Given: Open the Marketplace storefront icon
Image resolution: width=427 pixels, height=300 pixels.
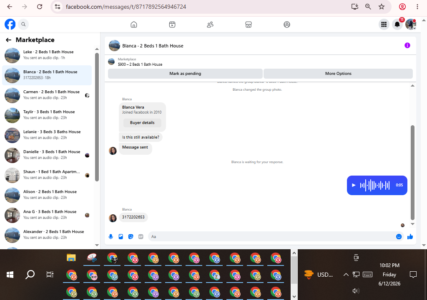Looking at the screenshot, I should (x=249, y=25).
